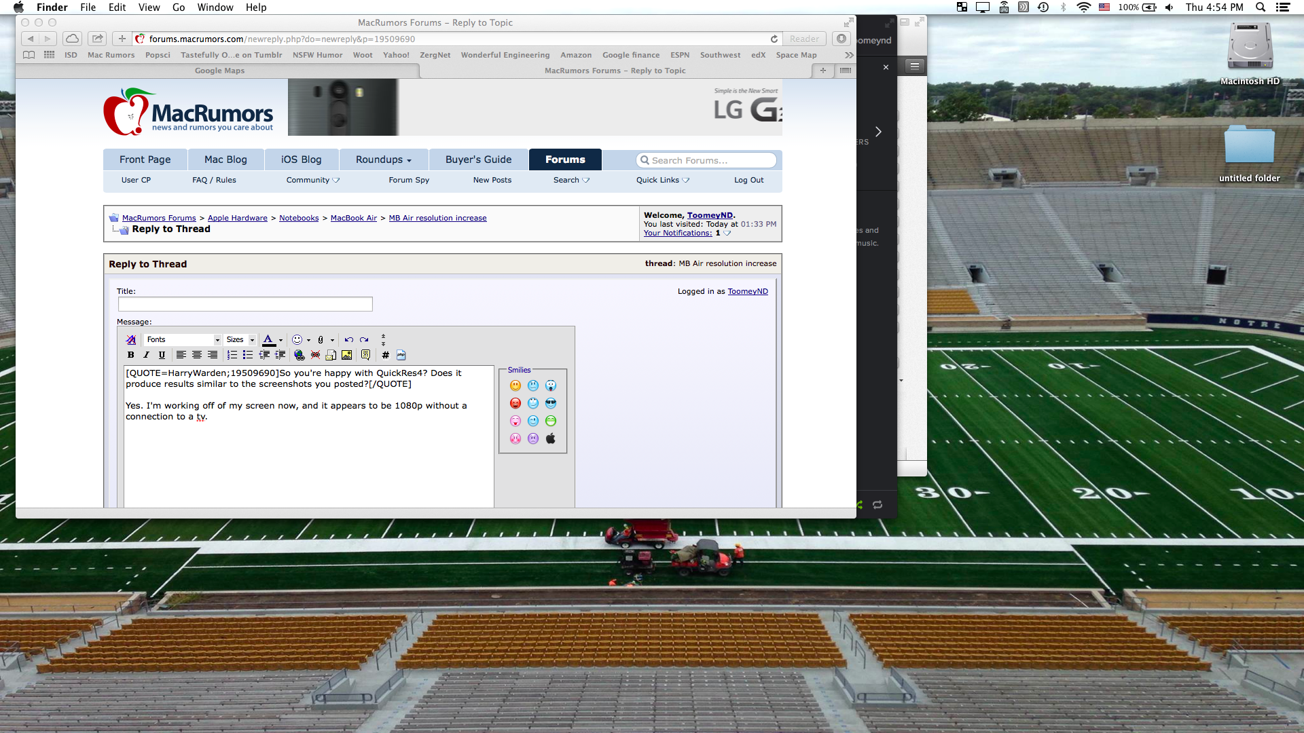Redo the last edit in message editor
The width and height of the screenshot is (1304, 733).
point(364,339)
